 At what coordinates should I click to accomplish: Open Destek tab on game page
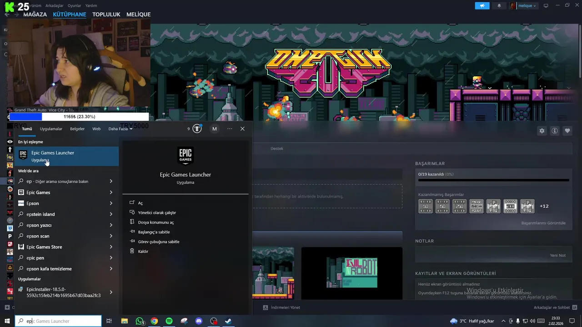click(x=276, y=149)
